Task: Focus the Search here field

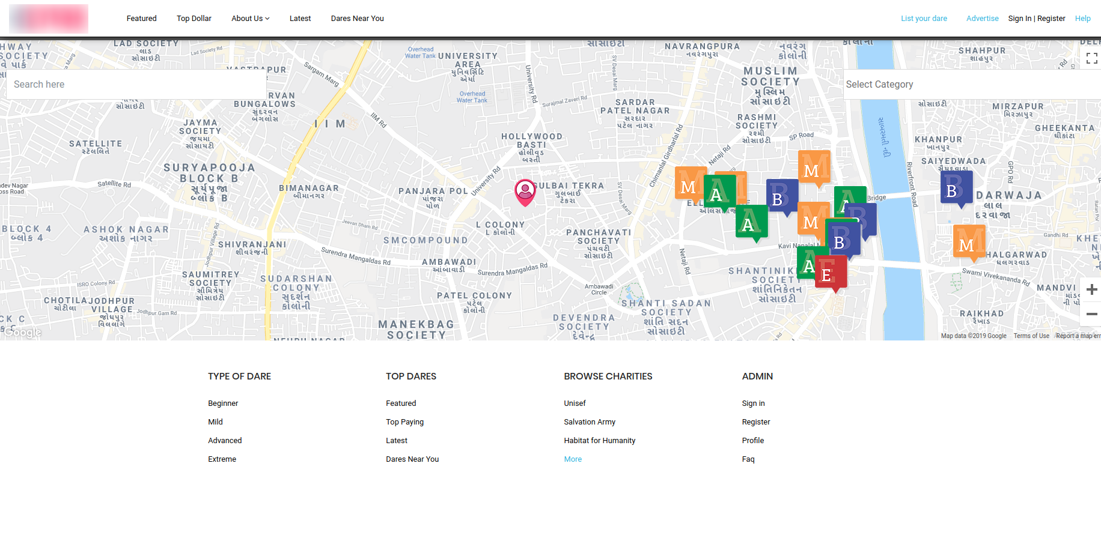Action: (136, 85)
